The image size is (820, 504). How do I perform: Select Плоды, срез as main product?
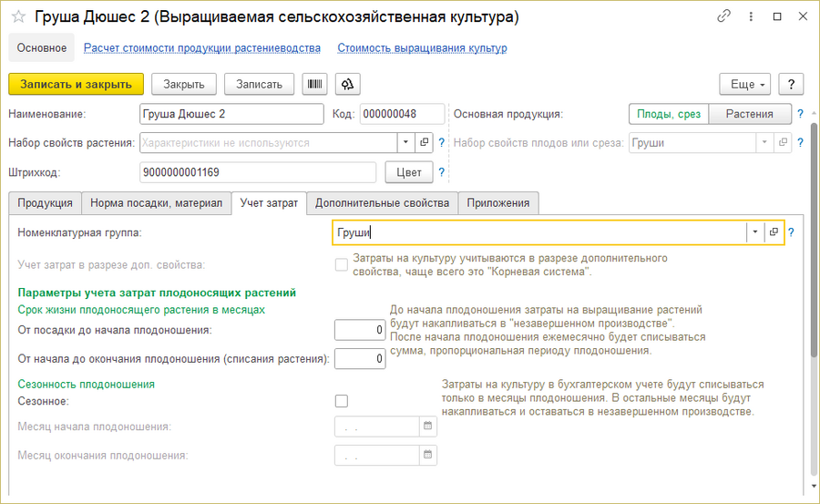pos(669,114)
